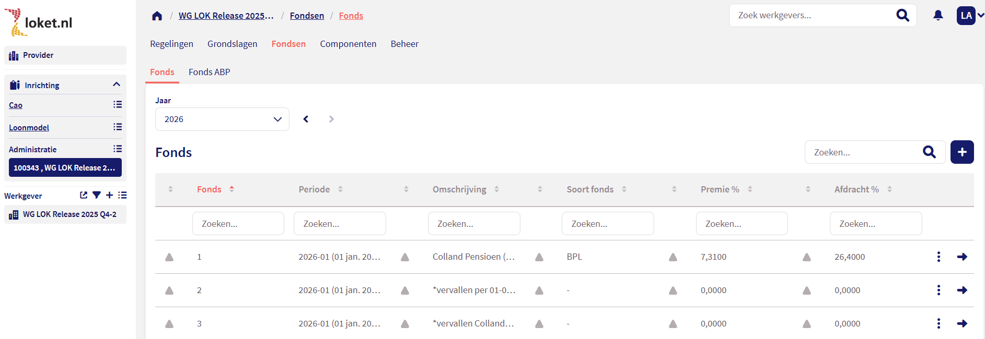Open the notifications bell
Image resolution: width=985 pixels, height=339 pixels.
pyautogui.click(x=938, y=16)
